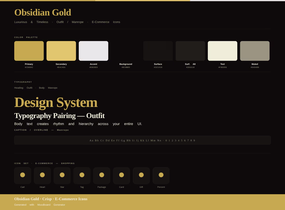Pick the Primary color swatch

29,51
